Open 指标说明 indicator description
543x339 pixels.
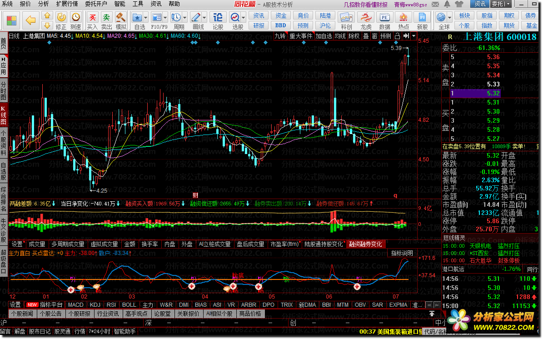tap(402, 253)
